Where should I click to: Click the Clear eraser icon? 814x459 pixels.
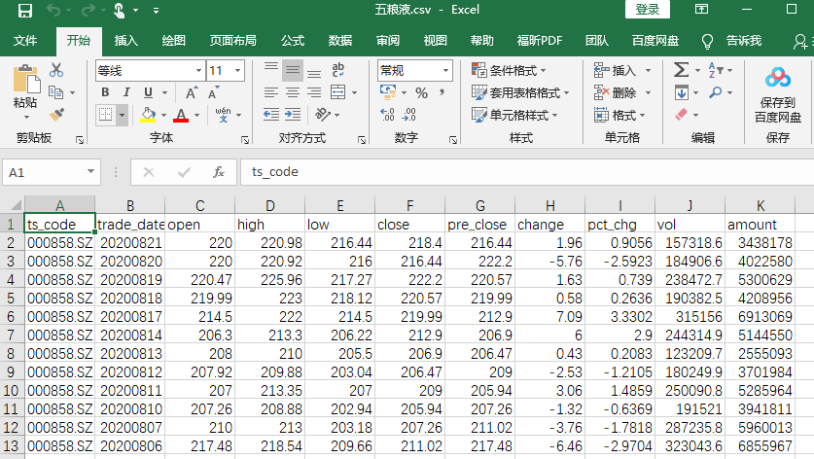681,115
